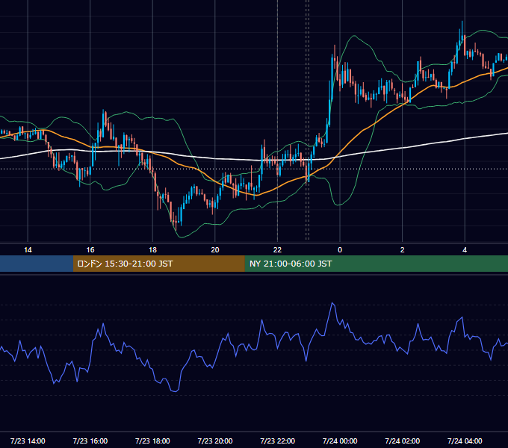Click the 7/23 20:00 date label
This screenshot has width=508, height=448.
215,441
